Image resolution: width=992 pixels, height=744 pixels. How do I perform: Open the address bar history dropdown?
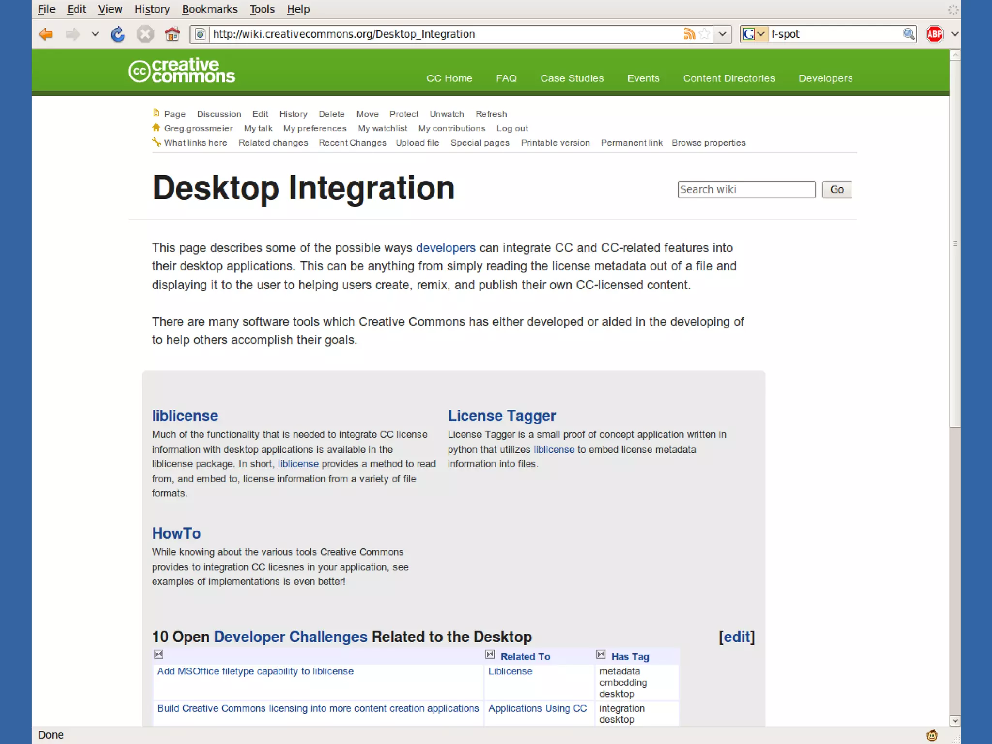pyautogui.click(x=722, y=34)
